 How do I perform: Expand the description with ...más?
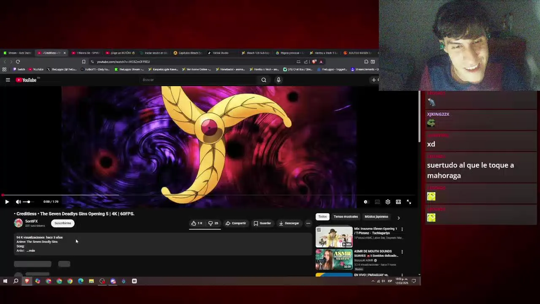[x=31, y=251]
